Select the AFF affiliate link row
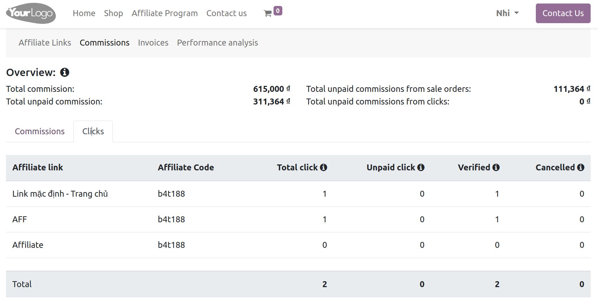598x305 pixels. (x=298, y=219)
